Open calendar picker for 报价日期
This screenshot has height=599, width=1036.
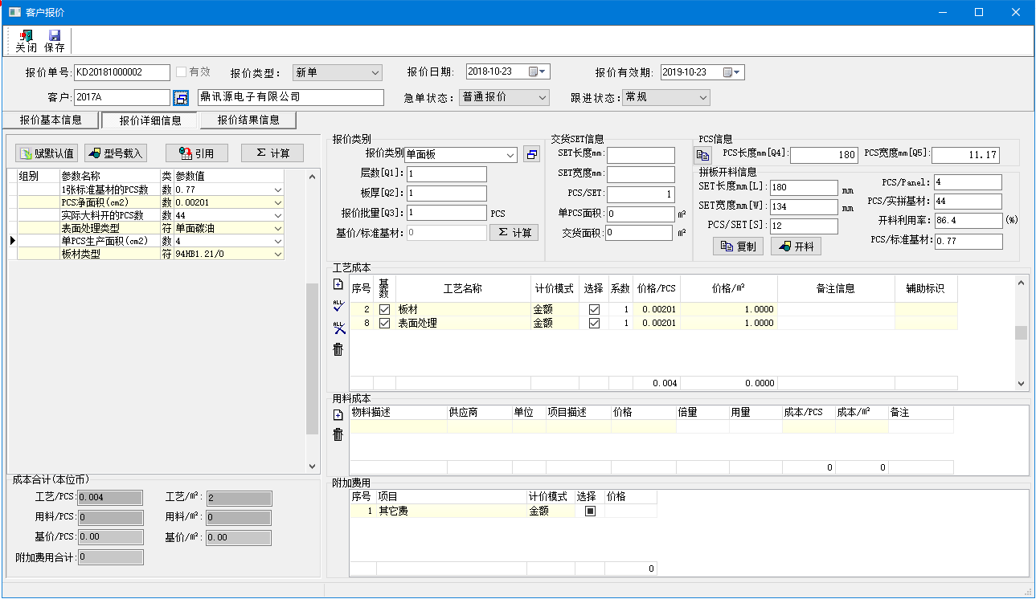coord(538,72)
